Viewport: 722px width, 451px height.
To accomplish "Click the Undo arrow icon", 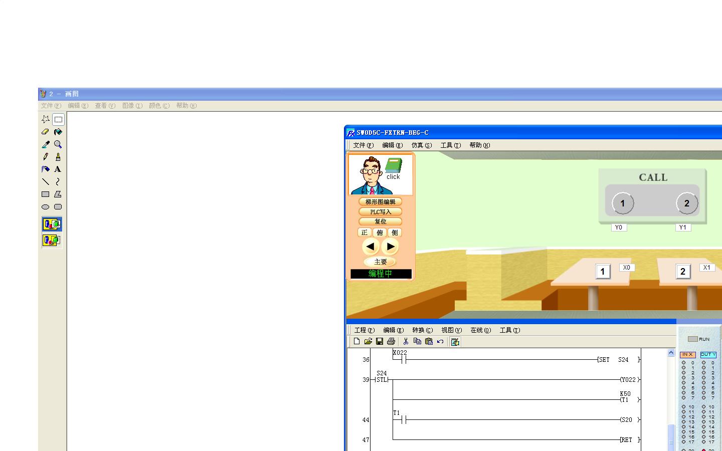I will 440,341.
